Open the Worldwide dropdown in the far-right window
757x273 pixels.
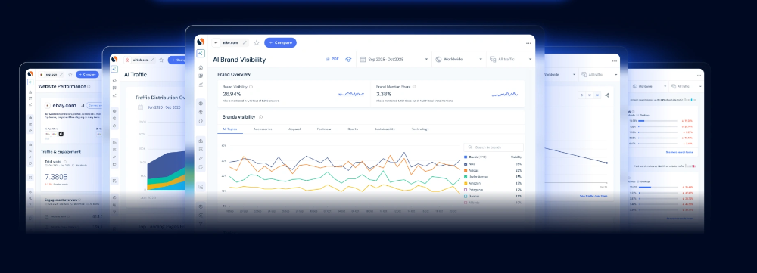(650, 87)
